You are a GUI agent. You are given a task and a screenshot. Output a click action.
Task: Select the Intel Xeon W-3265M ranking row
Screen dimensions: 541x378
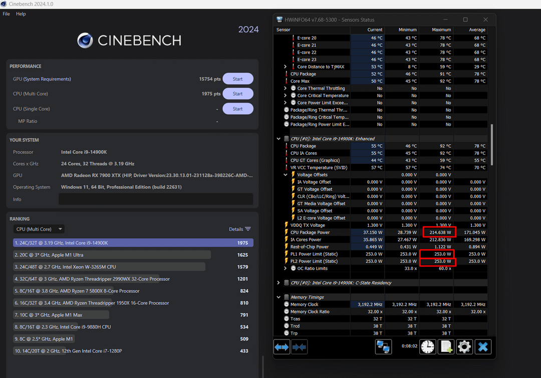[x=133, y=267]
